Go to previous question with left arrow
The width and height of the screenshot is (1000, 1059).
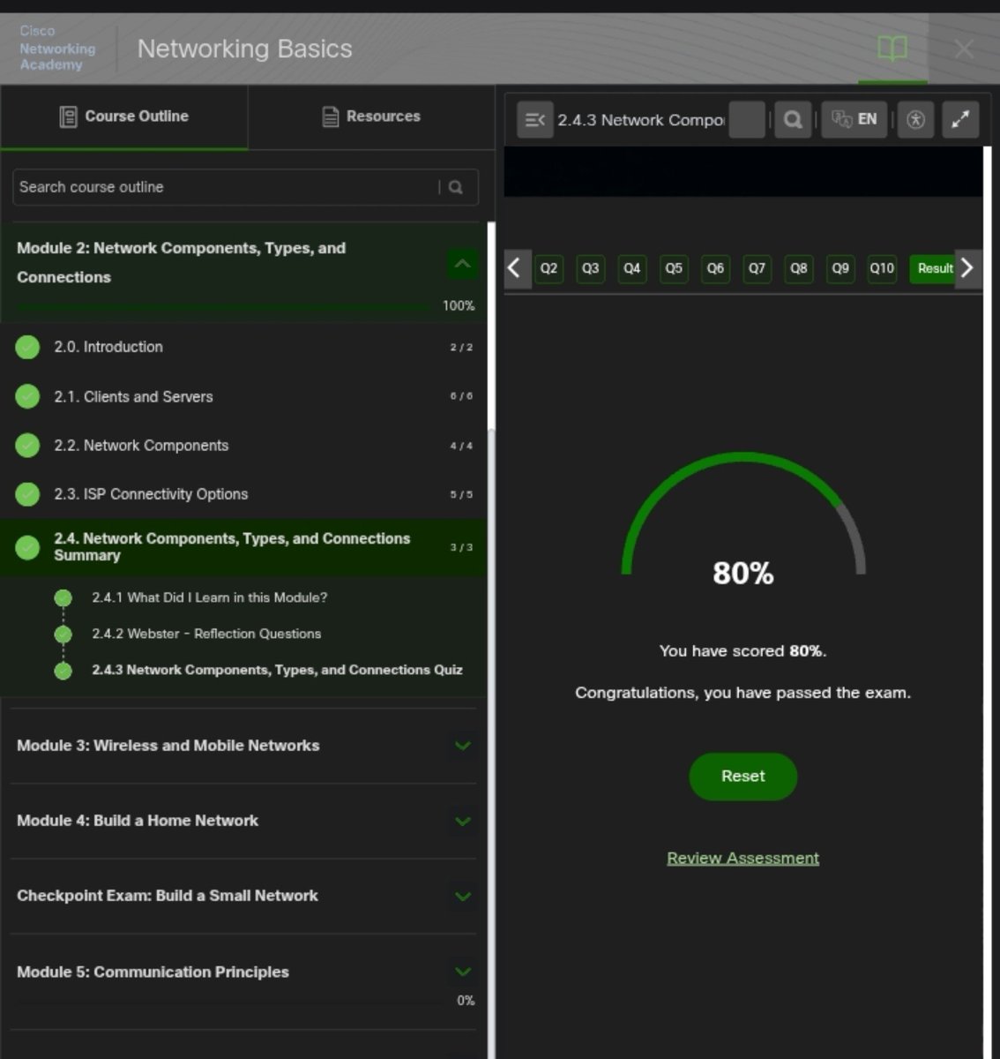[x=515, y=267]
